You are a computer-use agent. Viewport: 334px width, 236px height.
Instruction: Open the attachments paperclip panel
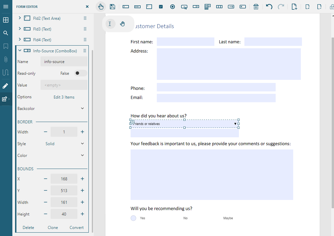coord(6,59)
